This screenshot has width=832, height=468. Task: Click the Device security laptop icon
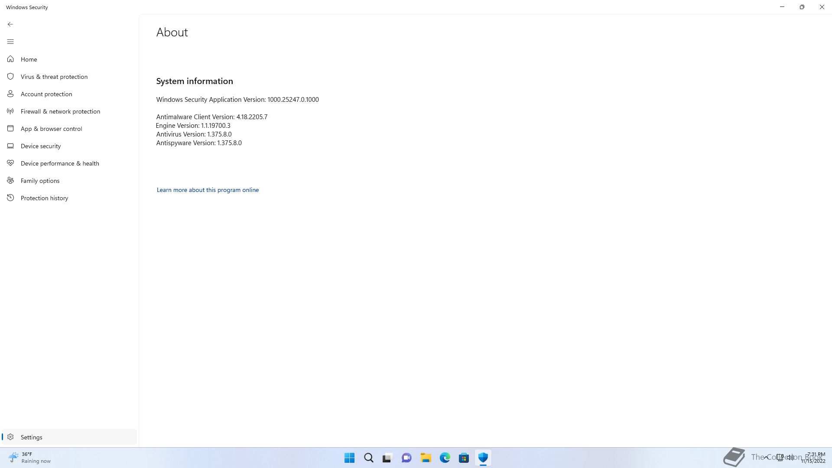click(10, 146)
